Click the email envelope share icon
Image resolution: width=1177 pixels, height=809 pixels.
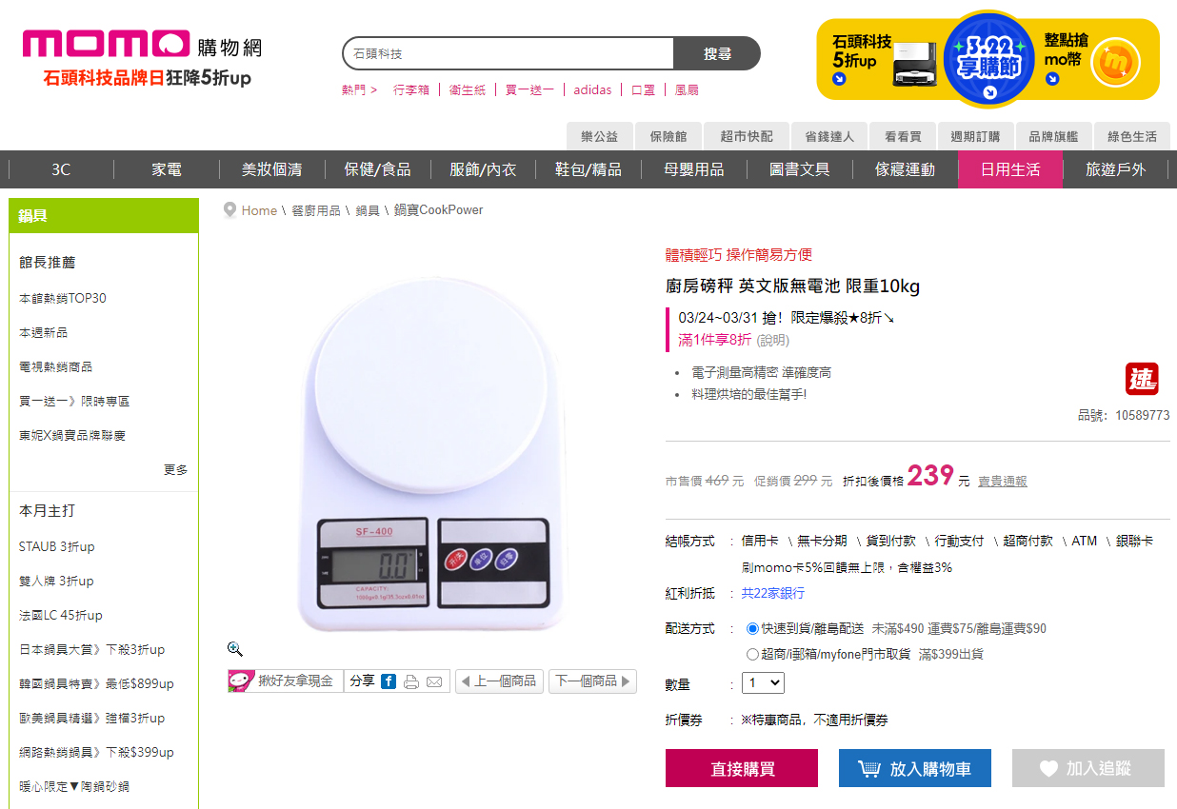434,681
